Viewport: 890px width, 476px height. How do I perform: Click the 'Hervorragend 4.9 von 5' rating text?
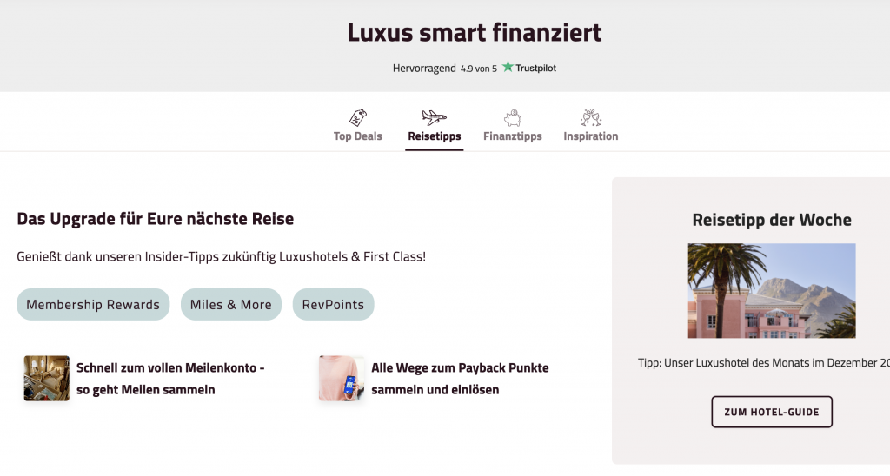coord(445,68)
